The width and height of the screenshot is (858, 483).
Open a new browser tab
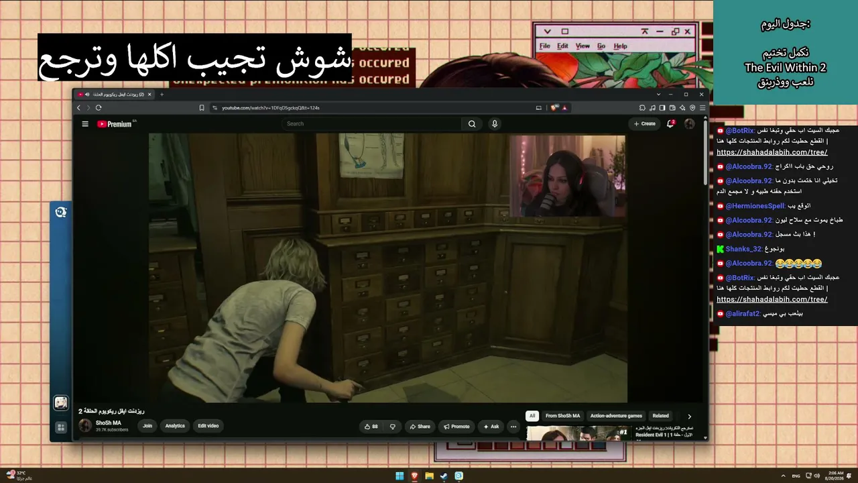162,95
